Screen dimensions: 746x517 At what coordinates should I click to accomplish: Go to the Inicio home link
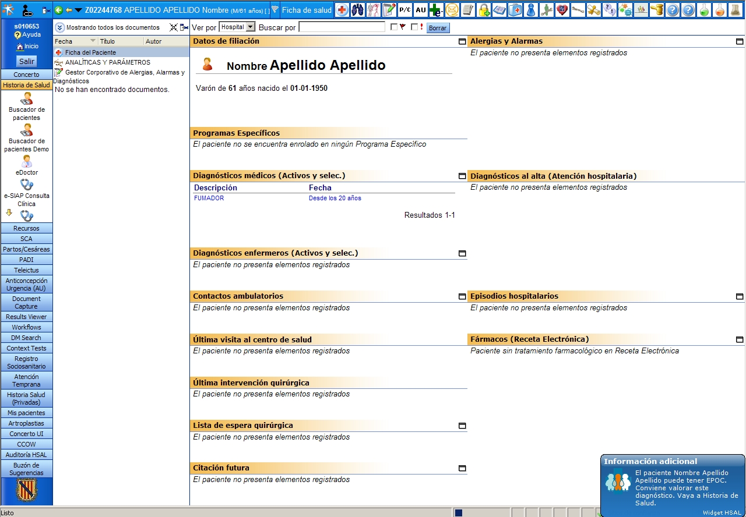(27, 46)
